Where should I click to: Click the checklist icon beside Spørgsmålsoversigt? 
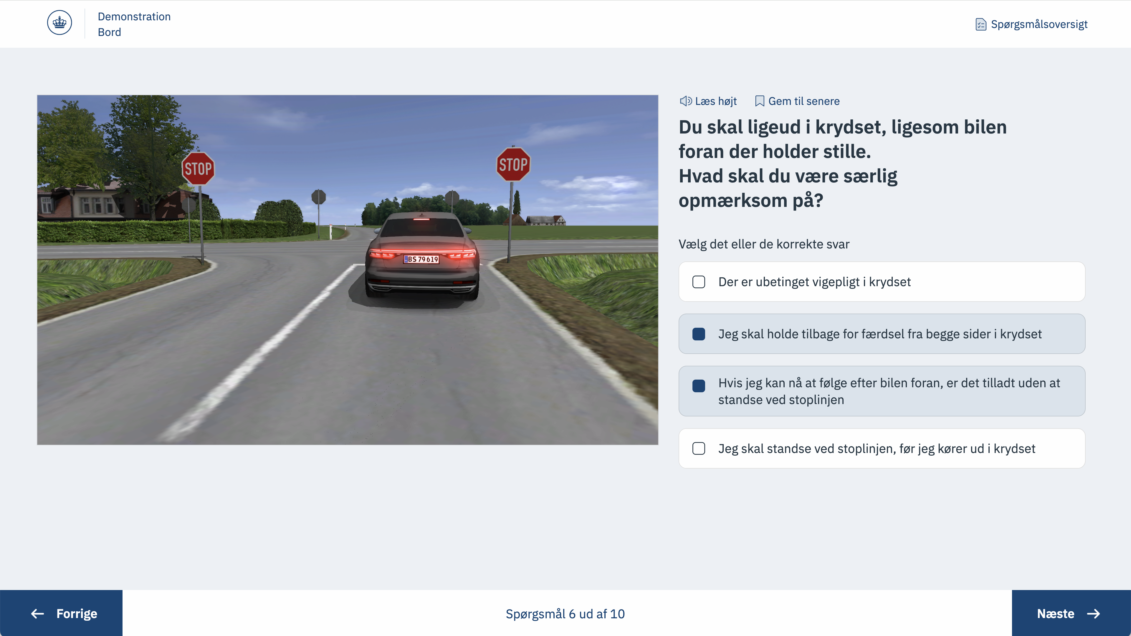point(980,24)
